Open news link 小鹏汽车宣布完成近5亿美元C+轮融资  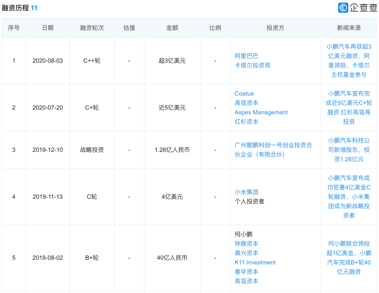click(349, 108)
